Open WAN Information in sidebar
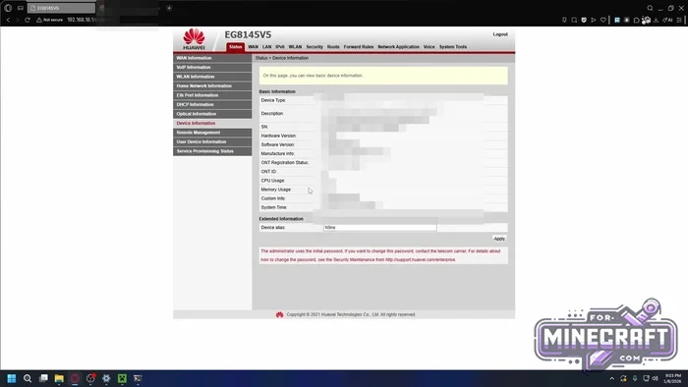Screen dimensions: 688x387 tap(212, 58)
